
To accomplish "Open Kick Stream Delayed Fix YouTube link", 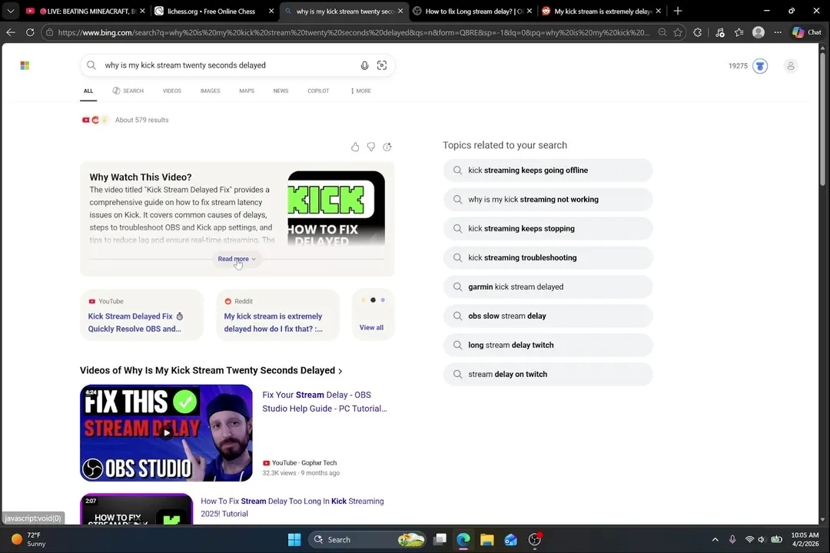I will point(136,323).
